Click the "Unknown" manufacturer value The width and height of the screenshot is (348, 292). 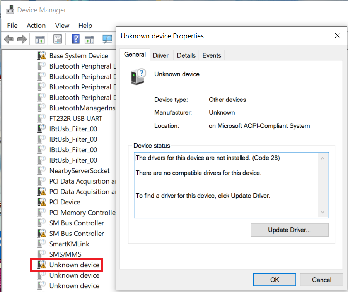[x=222, y=112]
